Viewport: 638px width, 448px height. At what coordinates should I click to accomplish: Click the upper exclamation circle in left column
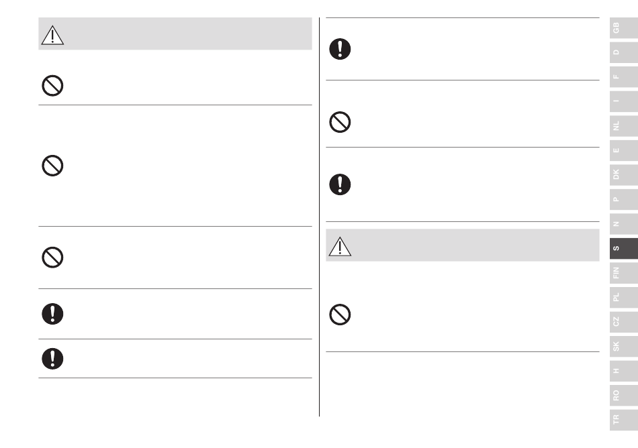52,314
